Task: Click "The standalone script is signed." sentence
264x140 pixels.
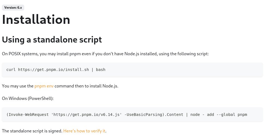Action: coord(32,131)
